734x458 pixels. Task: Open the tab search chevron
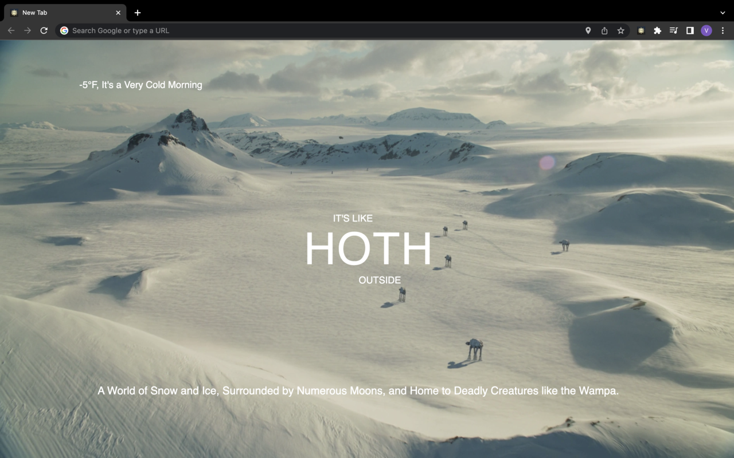point(721,12)
